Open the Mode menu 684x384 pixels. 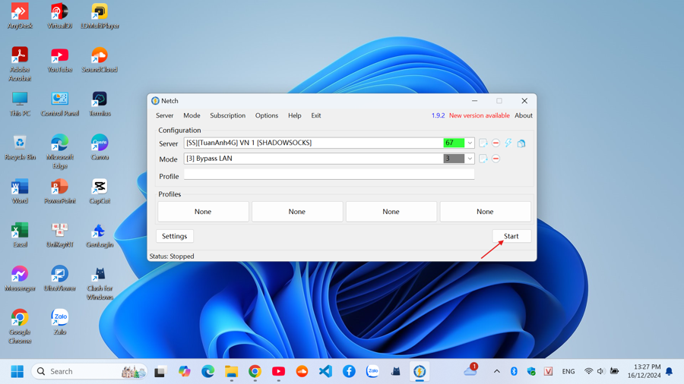[x=192, y=116]
